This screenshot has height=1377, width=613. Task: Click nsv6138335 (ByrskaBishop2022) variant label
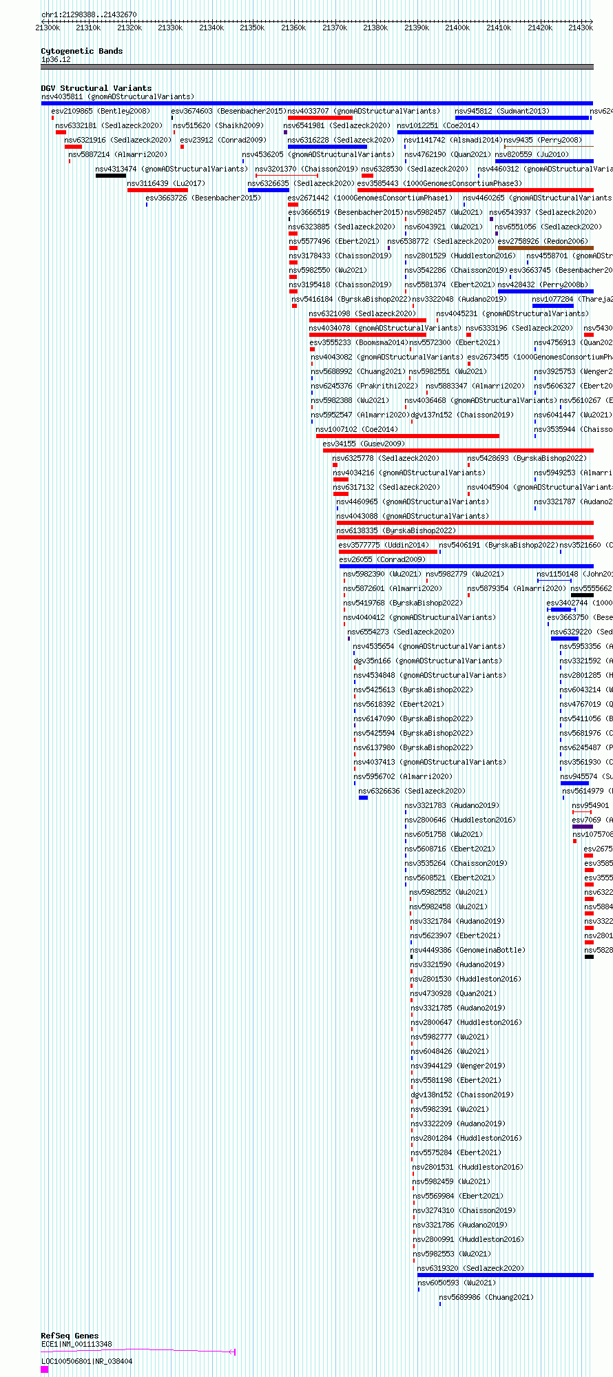coord(396,531)
